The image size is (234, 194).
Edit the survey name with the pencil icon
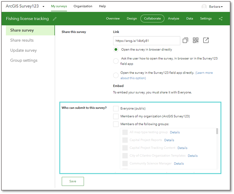click(x=54, y=19)
